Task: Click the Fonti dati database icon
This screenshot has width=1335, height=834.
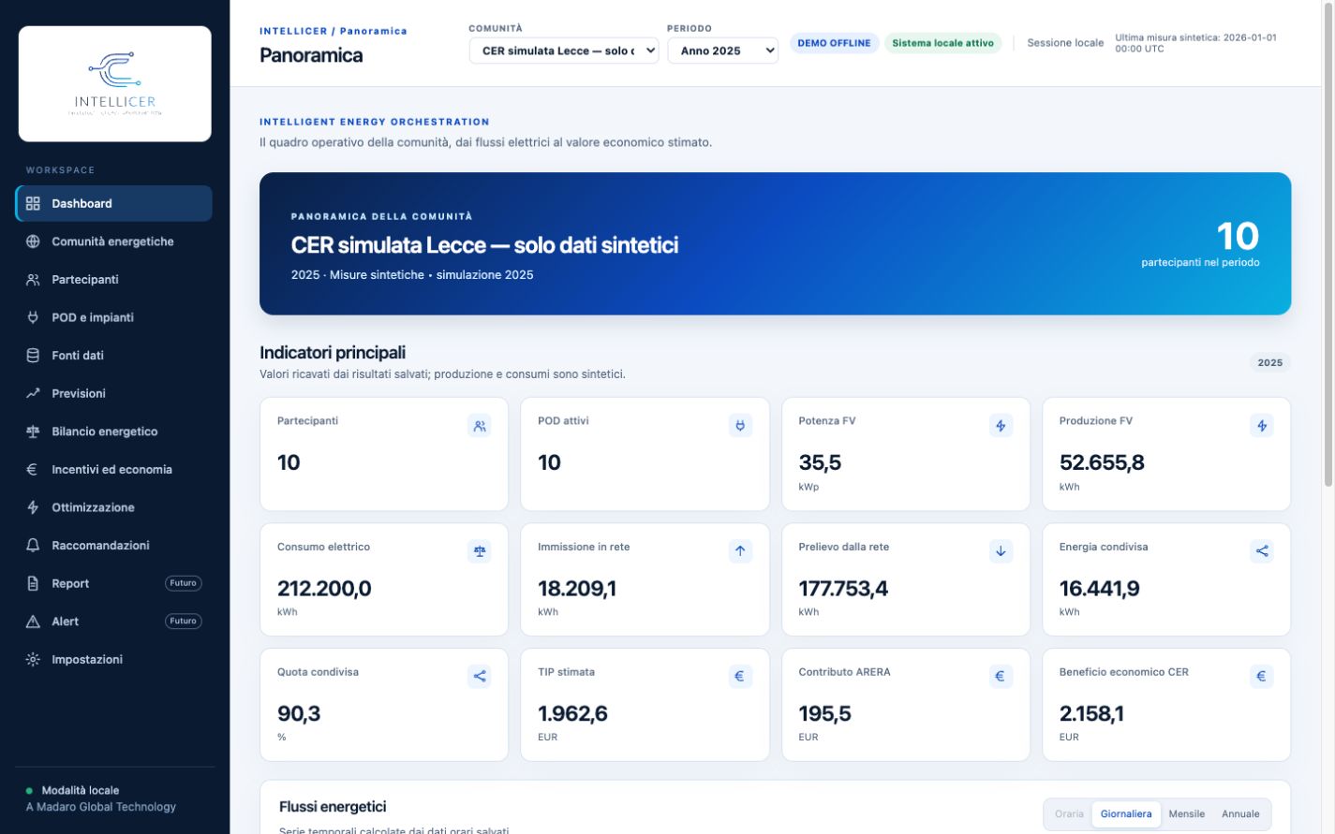Action: tap(33, 356)
